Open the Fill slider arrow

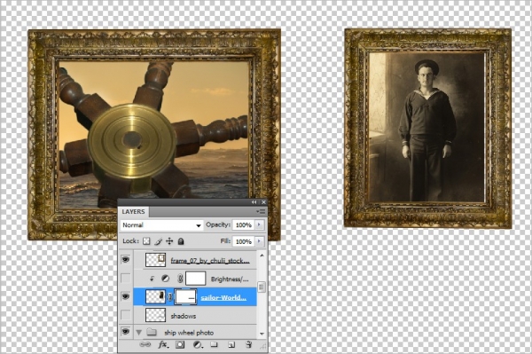pos(260,241)
